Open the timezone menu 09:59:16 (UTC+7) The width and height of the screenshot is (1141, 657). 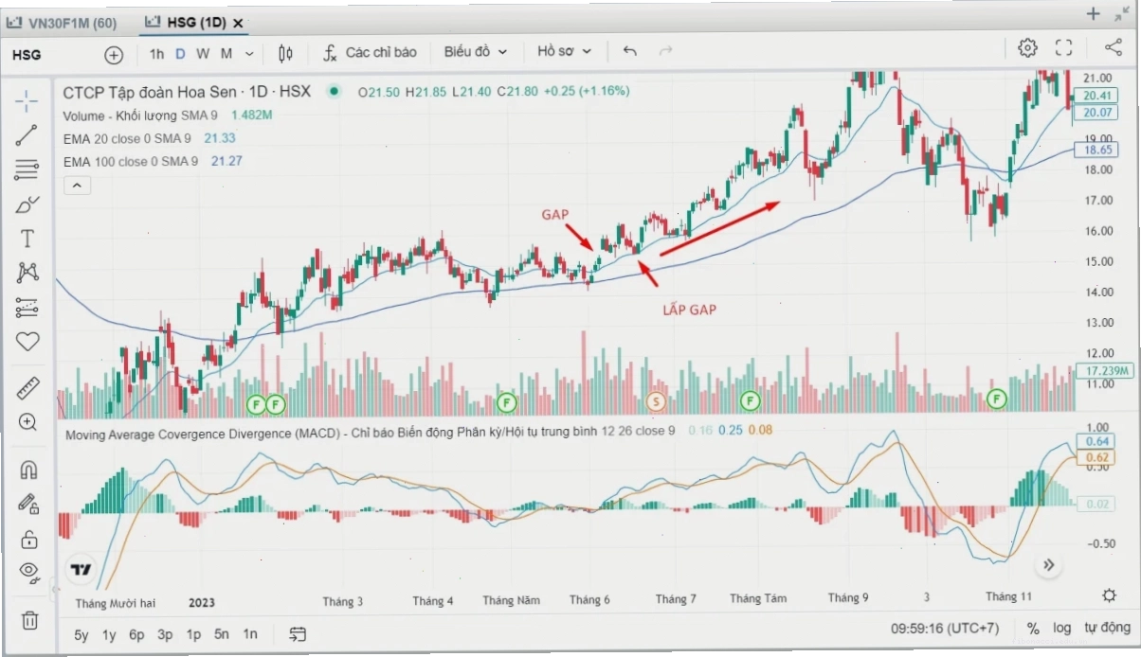click(945, 628)
